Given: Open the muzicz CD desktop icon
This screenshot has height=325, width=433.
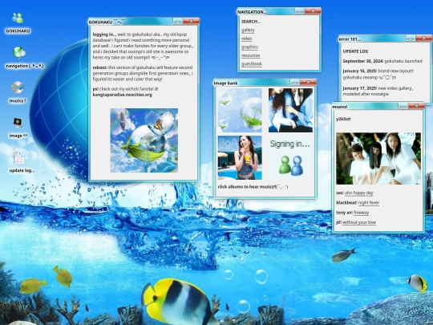Looking at the screenshot, I should 18,87.
